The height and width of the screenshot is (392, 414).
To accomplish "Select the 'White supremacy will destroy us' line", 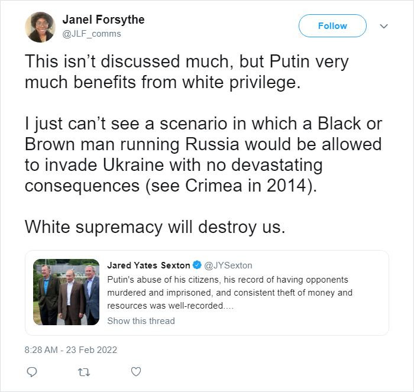I will pos(155,227).
